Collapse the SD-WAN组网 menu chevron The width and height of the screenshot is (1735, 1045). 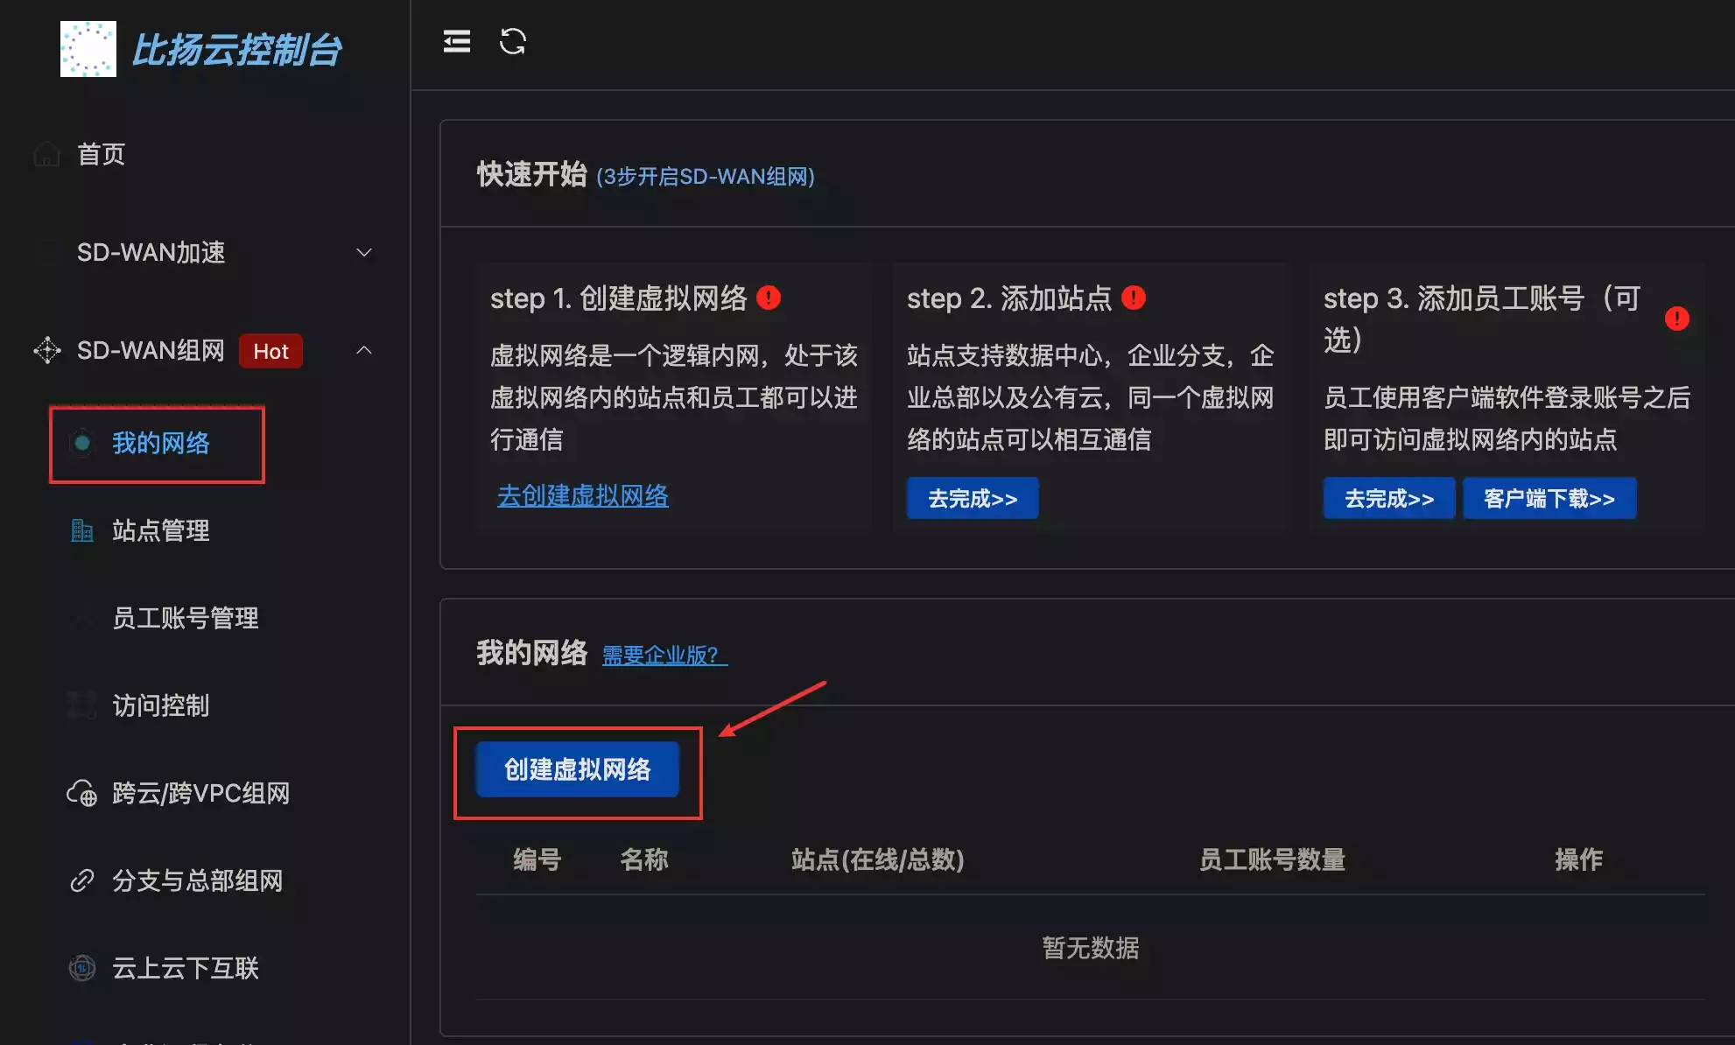pos(364,350)
